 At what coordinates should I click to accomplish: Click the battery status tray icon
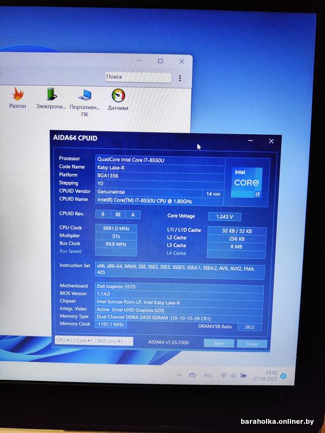(243, 376)
